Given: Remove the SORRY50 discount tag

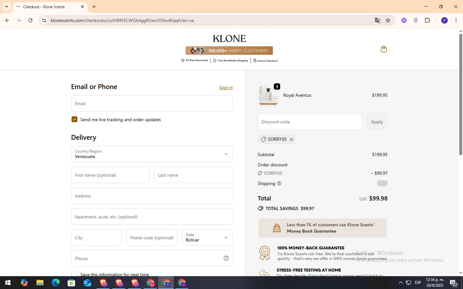Looking at the screenshot, I should 291,139.
